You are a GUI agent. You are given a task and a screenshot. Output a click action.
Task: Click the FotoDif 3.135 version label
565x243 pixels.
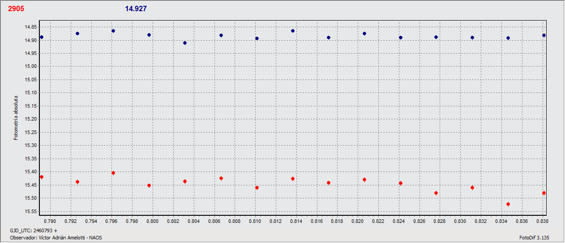[534, 238]
